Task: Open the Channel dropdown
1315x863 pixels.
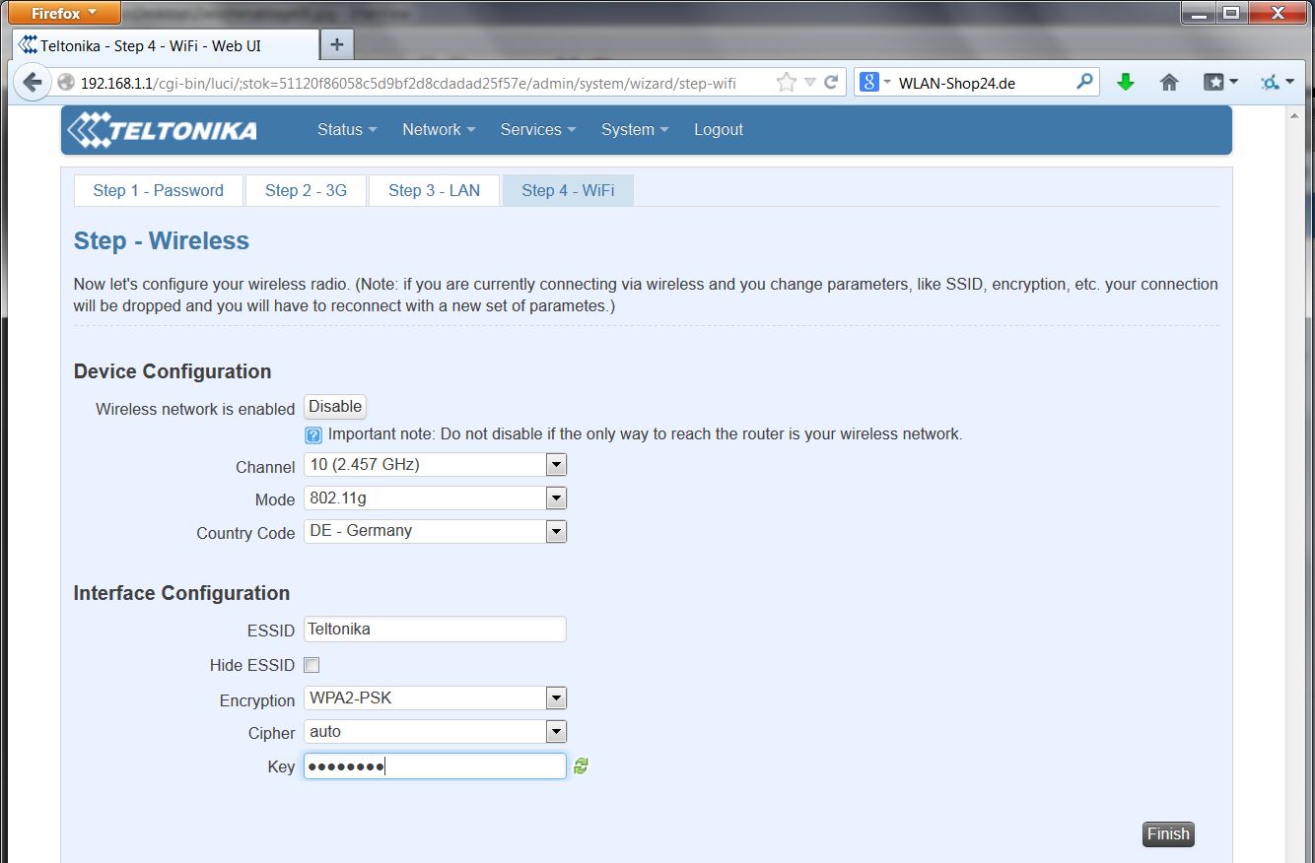Action: coord(435,465)
